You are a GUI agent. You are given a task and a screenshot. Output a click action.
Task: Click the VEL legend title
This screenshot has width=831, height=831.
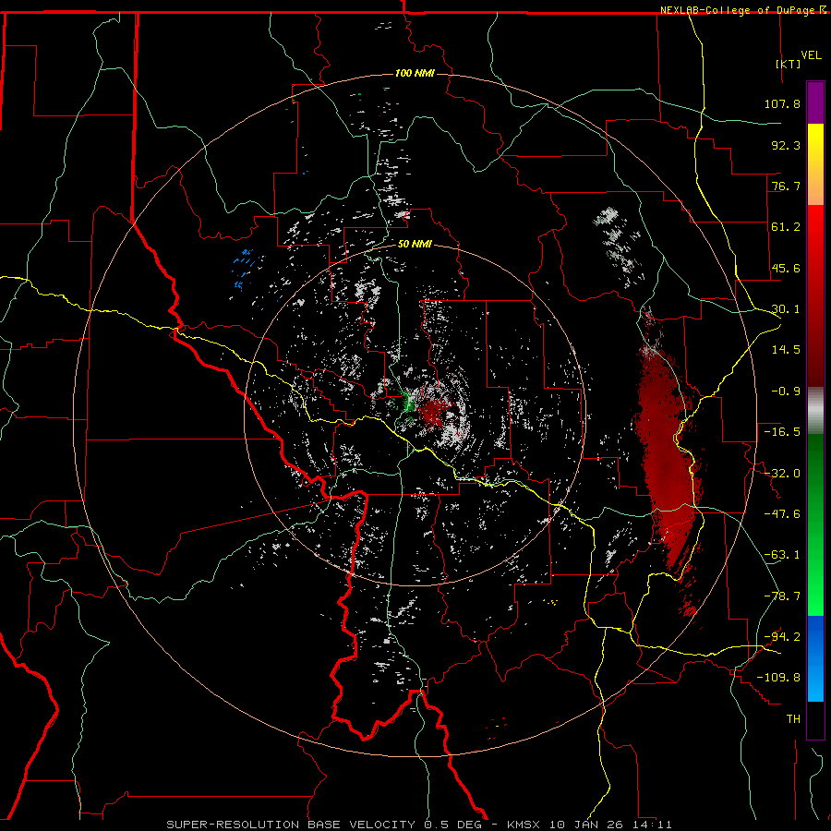point(812,55)
